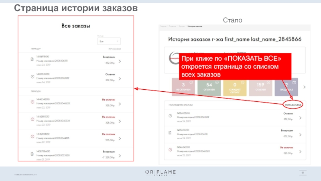Expand order 14186535010 chevron in Все заказы list

(x=120, y=78)
